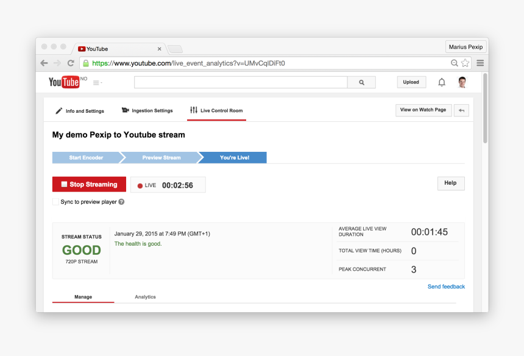Click the YouTube search field
Viewport: 524px width, 356px height.
tap(241, 82)
